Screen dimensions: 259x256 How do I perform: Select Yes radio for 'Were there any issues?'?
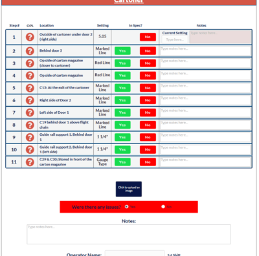pyautogui.click(x=127, y=207)
